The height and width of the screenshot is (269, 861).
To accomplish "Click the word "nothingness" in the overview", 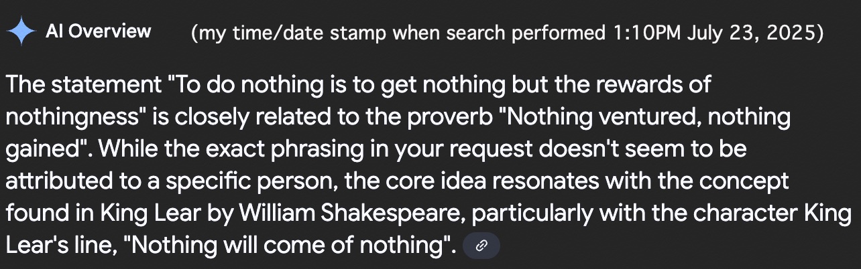I will pyautogui.click(x=74, y=117).
